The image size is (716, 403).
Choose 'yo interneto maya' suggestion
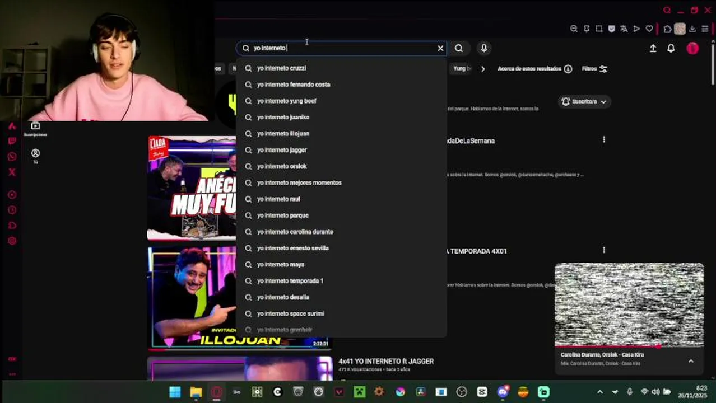341,264
